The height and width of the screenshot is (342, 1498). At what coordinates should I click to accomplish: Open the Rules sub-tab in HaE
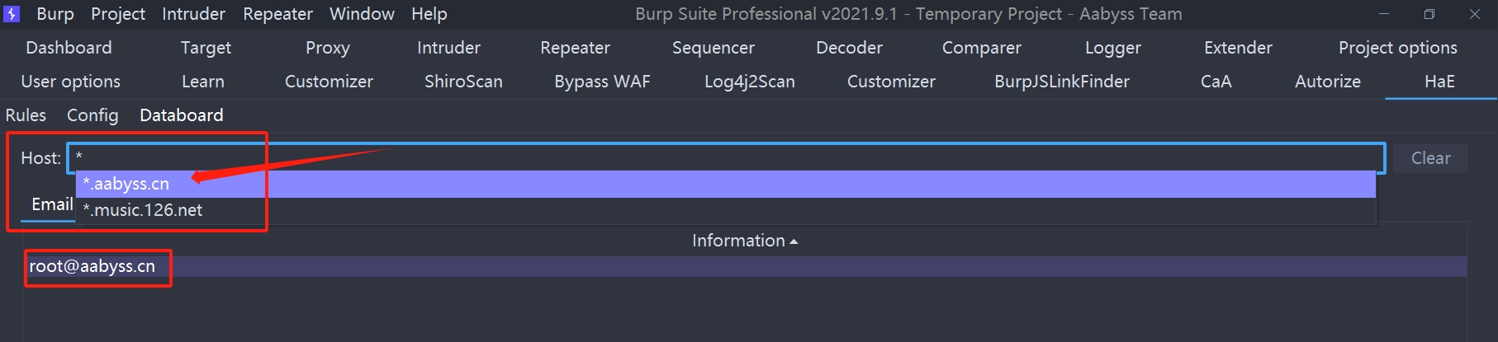tap(26, 115)
